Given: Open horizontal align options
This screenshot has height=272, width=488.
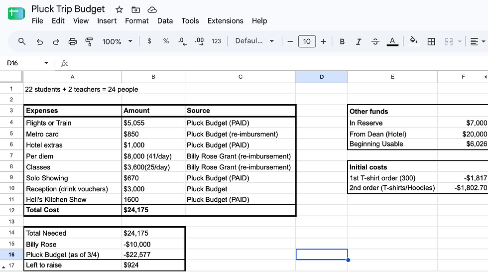Looking at the screenshot, I should 478,41.
